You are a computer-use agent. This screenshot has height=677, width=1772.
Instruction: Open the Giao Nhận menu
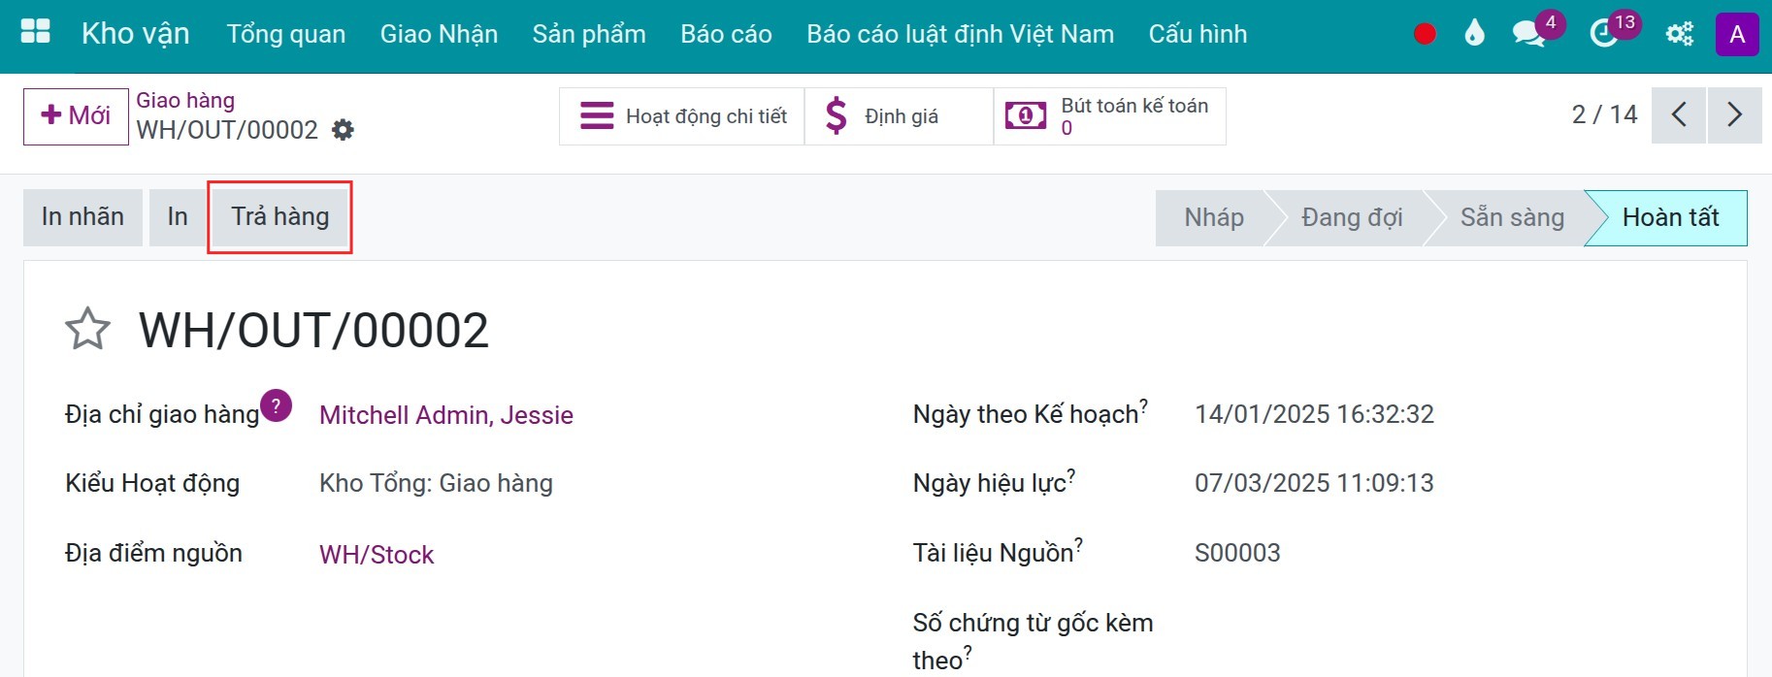[439, 34]
